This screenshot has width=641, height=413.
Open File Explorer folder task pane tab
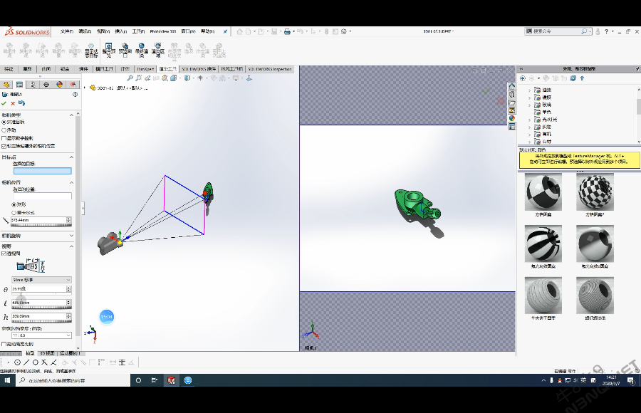[x=512, y=103]
